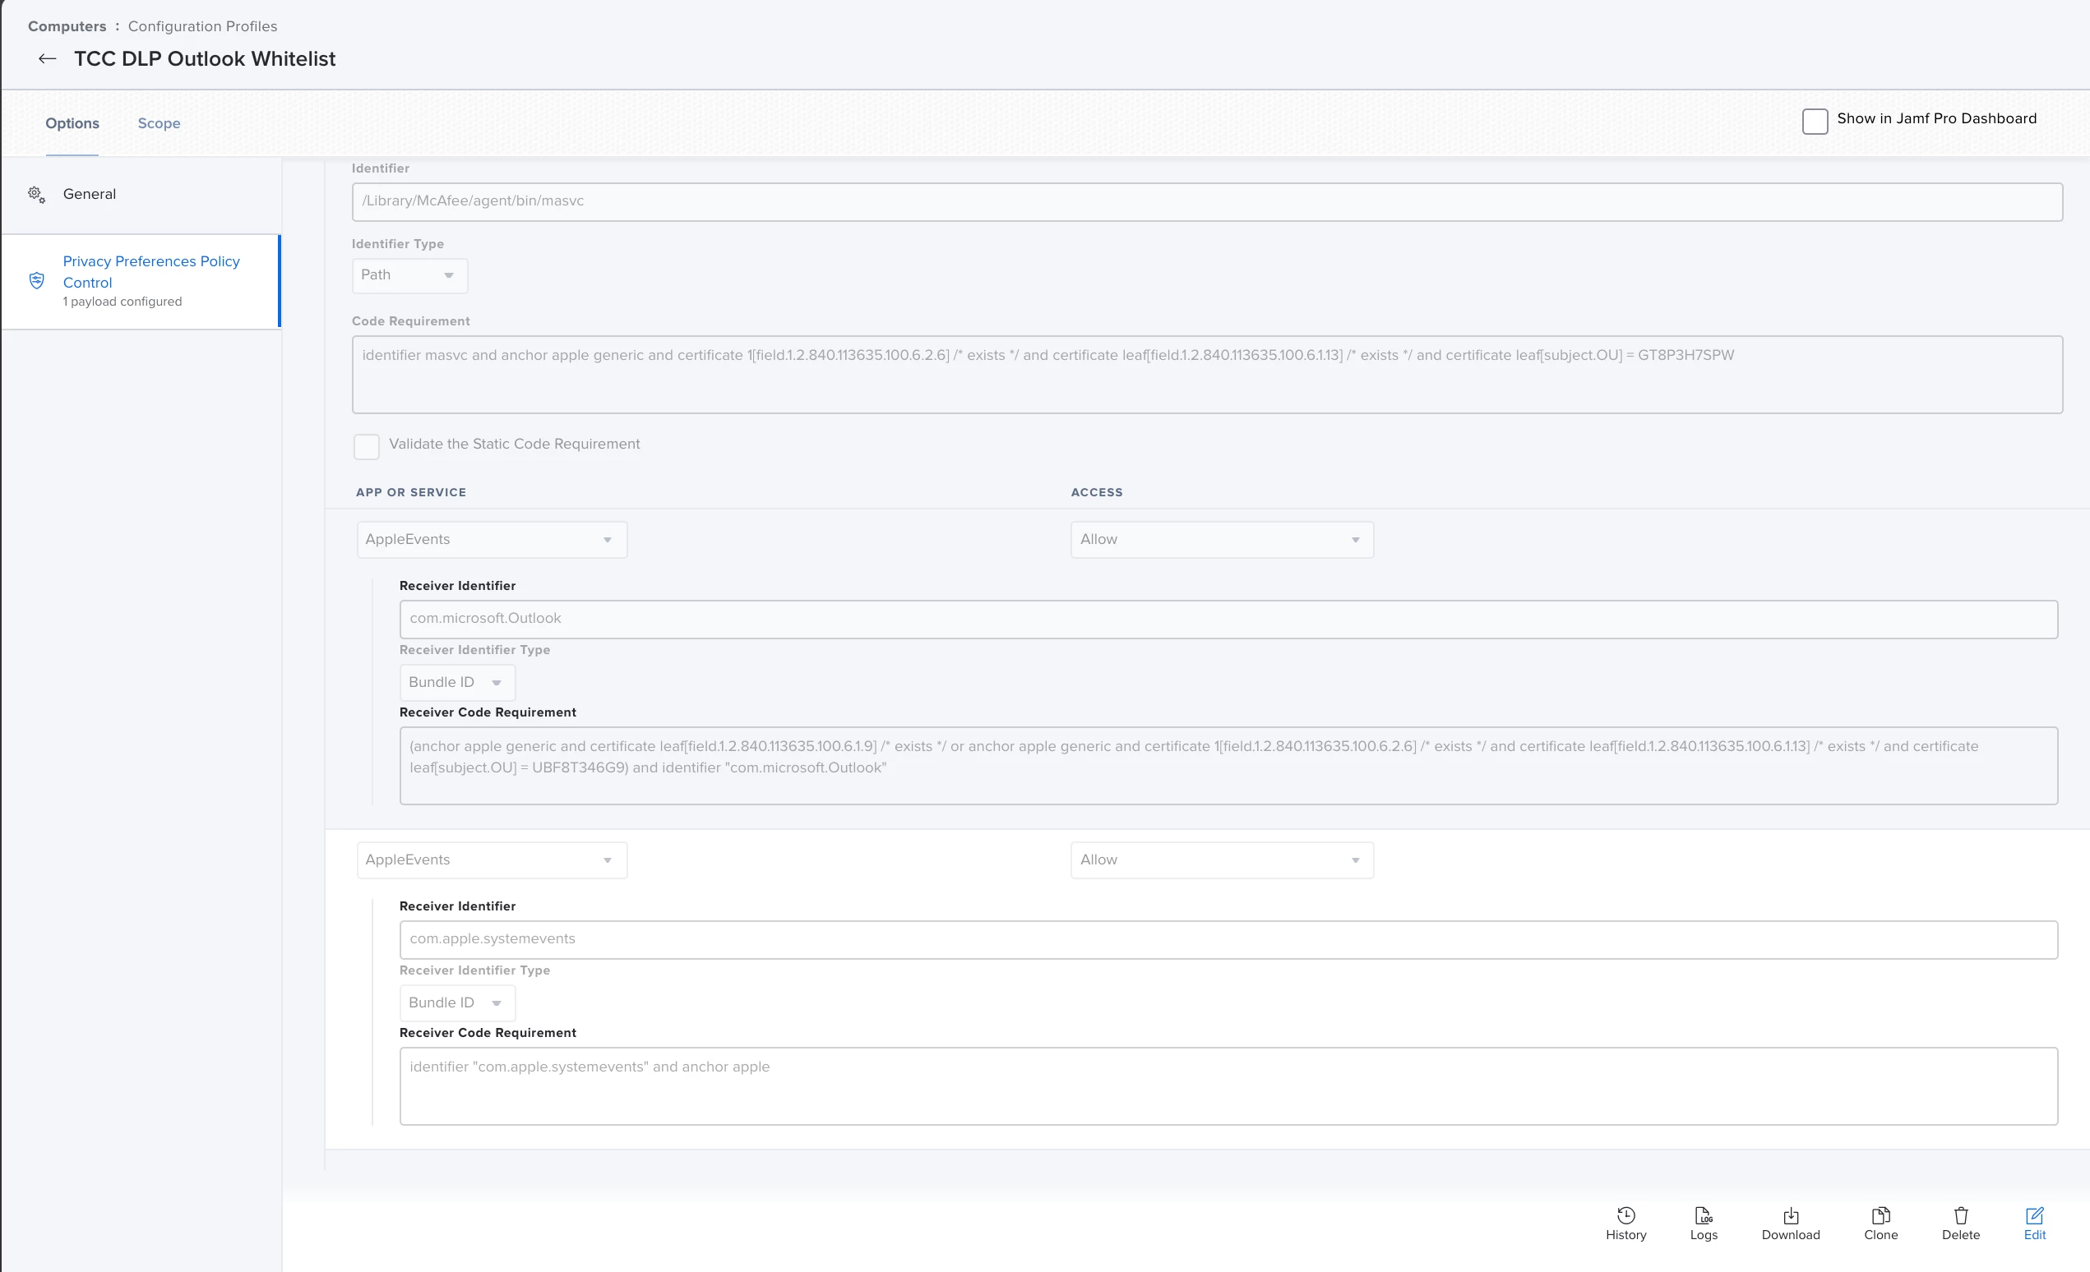Screen dimensions: 2090x1272
Task: Open the History clock icon
Action: point(1625,1215)
